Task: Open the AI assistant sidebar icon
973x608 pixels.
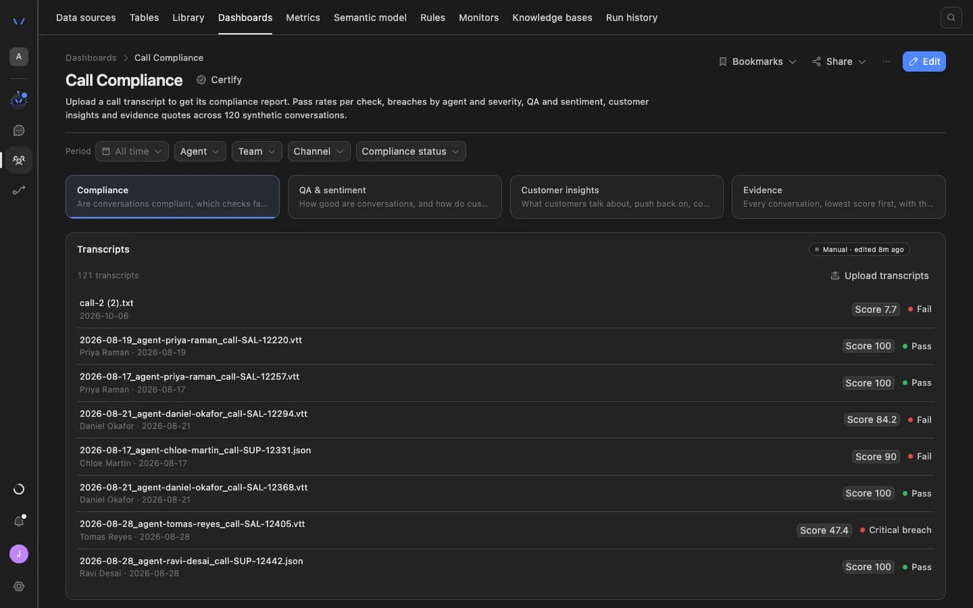Action: [19, 100]
